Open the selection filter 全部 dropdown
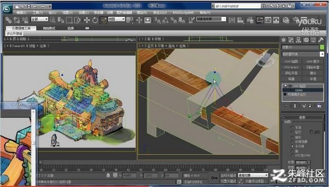The height and width of the screenshot is (187, 329). click(39, 19)
